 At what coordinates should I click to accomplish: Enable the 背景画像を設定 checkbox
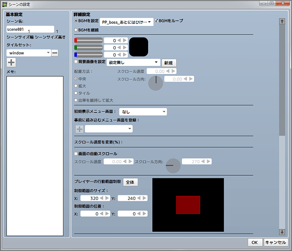coord(76,62)
